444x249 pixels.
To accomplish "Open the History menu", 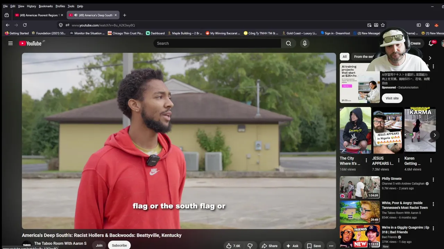I will [31, 6].
